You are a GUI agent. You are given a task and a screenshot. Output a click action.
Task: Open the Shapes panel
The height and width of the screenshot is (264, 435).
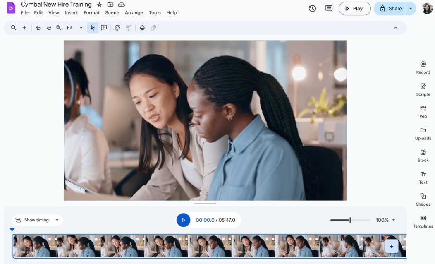423,199
